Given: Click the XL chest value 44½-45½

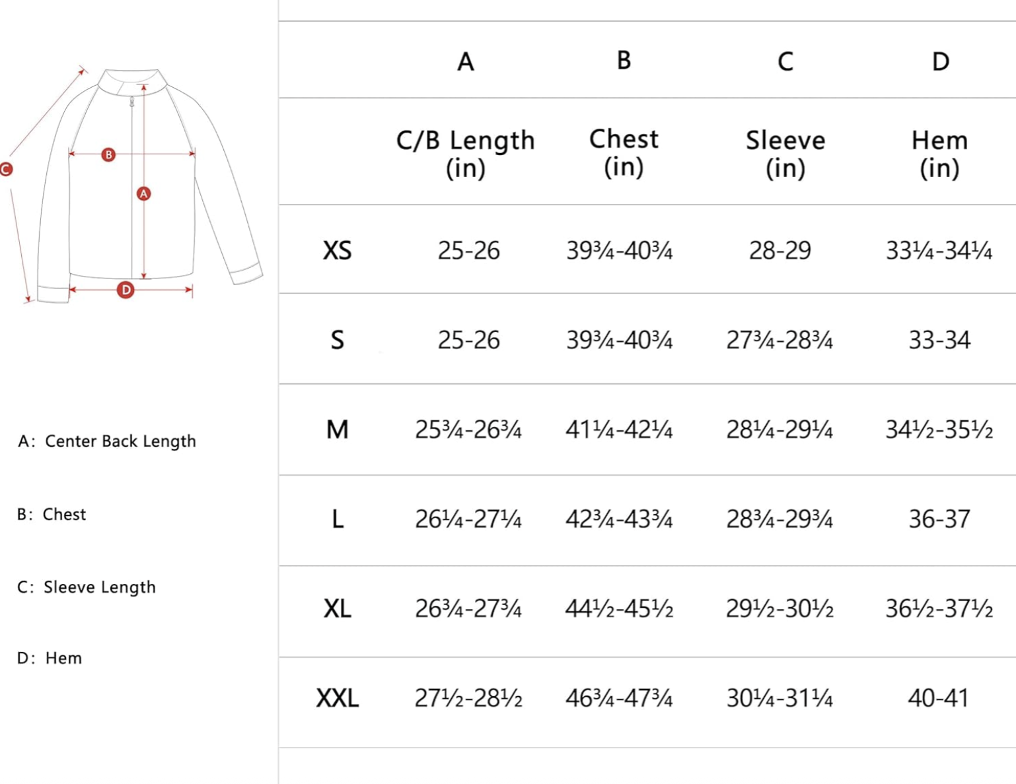Looking at the screenshot, I should (619, 608).
